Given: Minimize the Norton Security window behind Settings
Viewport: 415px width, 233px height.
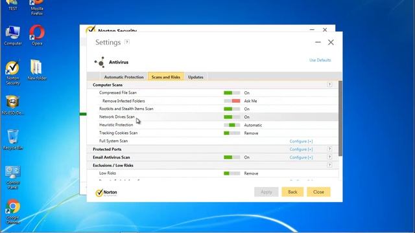Looking at the screenshot, I should coord(312,30).
